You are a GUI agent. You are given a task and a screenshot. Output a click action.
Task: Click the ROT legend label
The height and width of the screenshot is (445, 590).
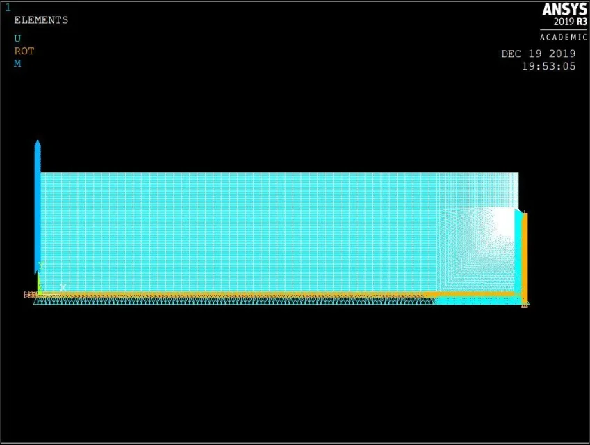24,51
